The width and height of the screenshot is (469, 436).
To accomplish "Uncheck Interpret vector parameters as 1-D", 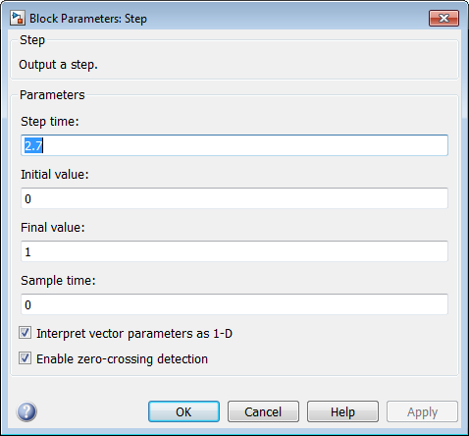I will [x=26, y=333].
